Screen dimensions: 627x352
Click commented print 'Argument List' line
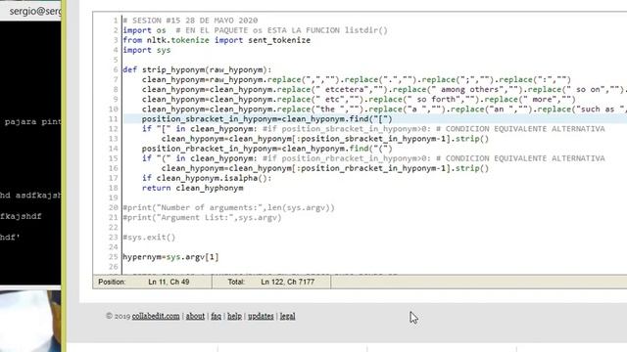pos(203,217)
